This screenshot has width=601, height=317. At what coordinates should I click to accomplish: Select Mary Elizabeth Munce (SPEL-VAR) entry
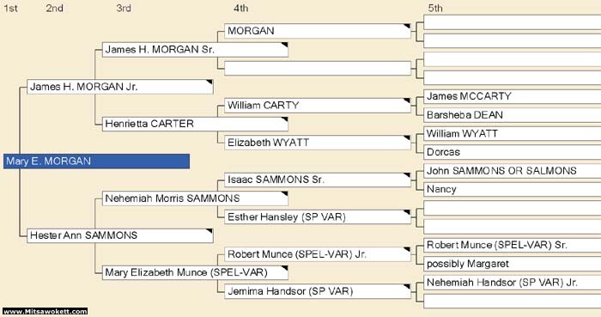(195, 272)
